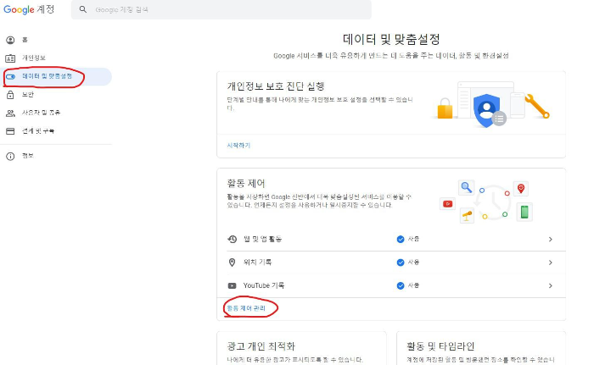Screen dimensions: 594x365
Task: Click the YouTube icon in YouTube 기록 row
Action: pyautogui.click(x=232, y=286)
